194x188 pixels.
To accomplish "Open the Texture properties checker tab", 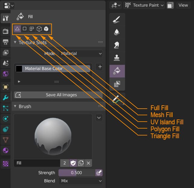I will coord(5,164).
